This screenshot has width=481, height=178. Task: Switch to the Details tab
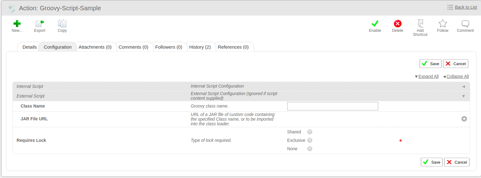pyautogui.click(x=30, y=47)
